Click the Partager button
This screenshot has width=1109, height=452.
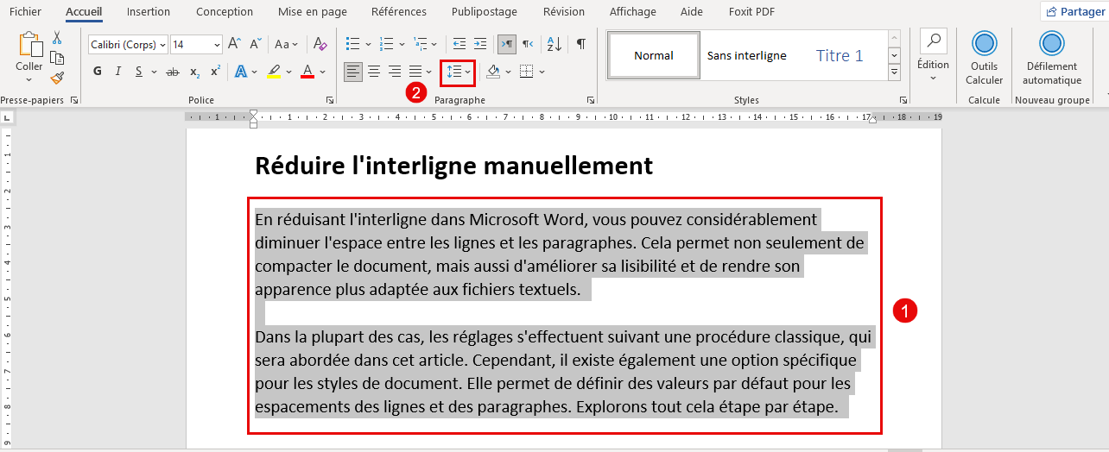[1074, 12]
